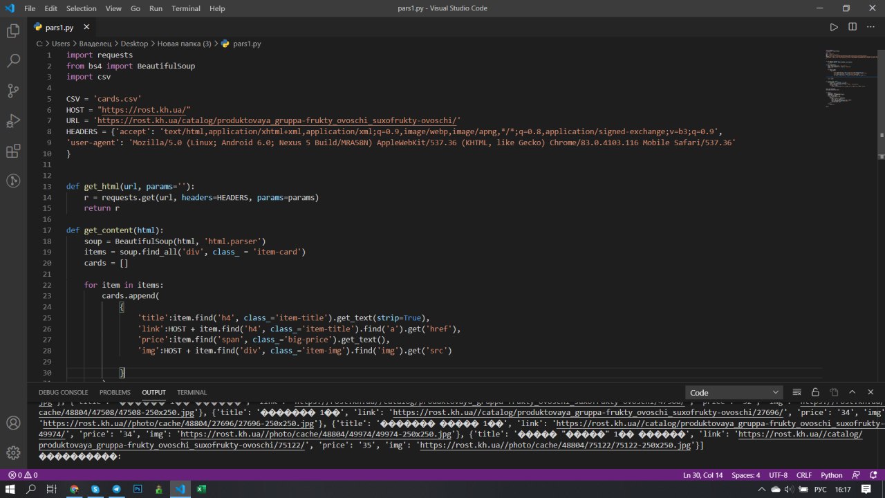Open editor More Actions ellipsis
Screen dimensions: 885x498
(870, 27)
